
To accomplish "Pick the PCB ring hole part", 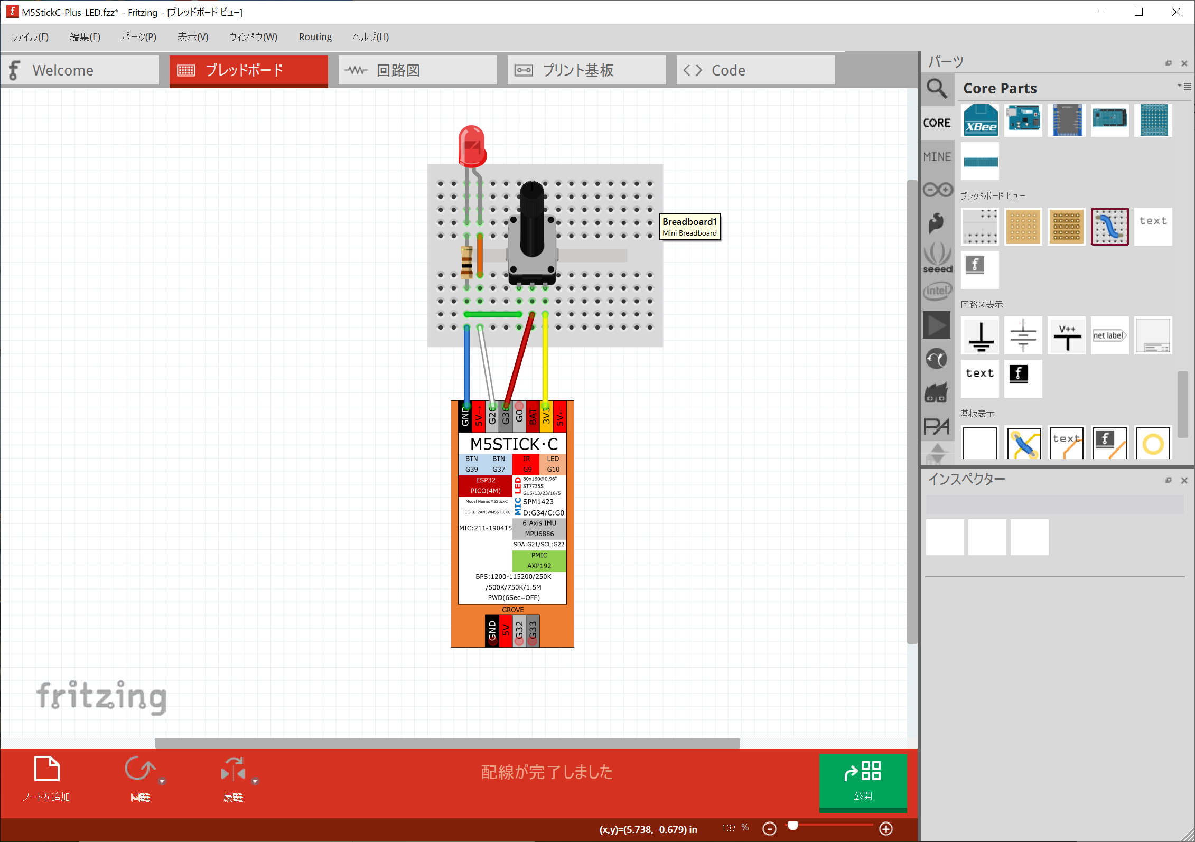I will click(1153, 443).
